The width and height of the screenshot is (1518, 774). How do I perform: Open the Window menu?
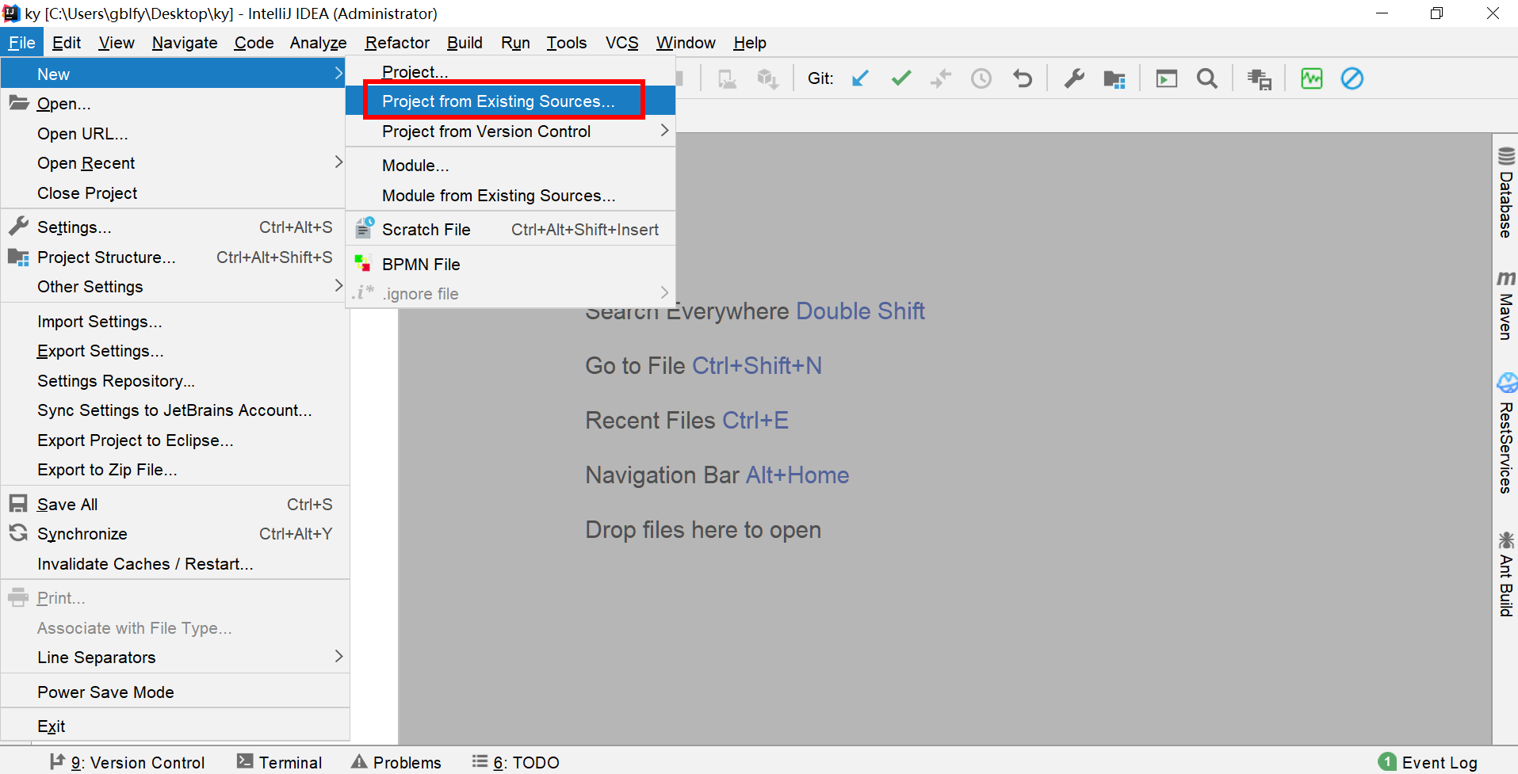pos(686,43)
